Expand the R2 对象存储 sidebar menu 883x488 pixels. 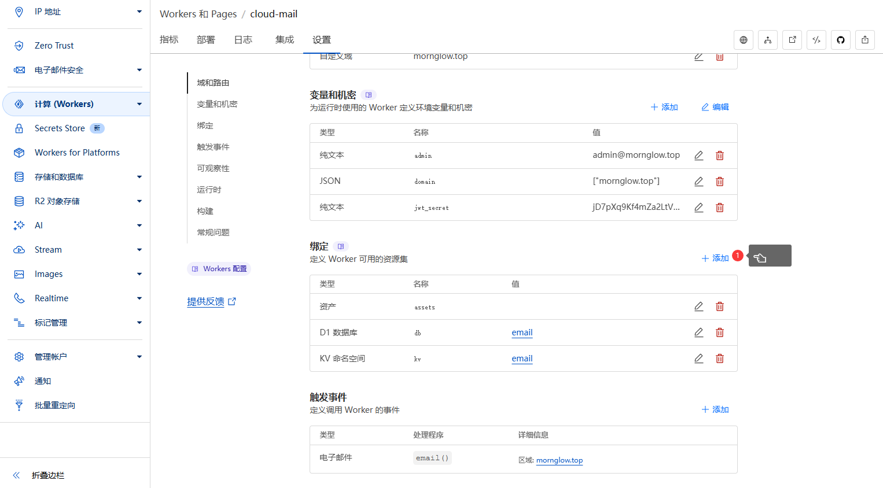click(x=139, y=201)
